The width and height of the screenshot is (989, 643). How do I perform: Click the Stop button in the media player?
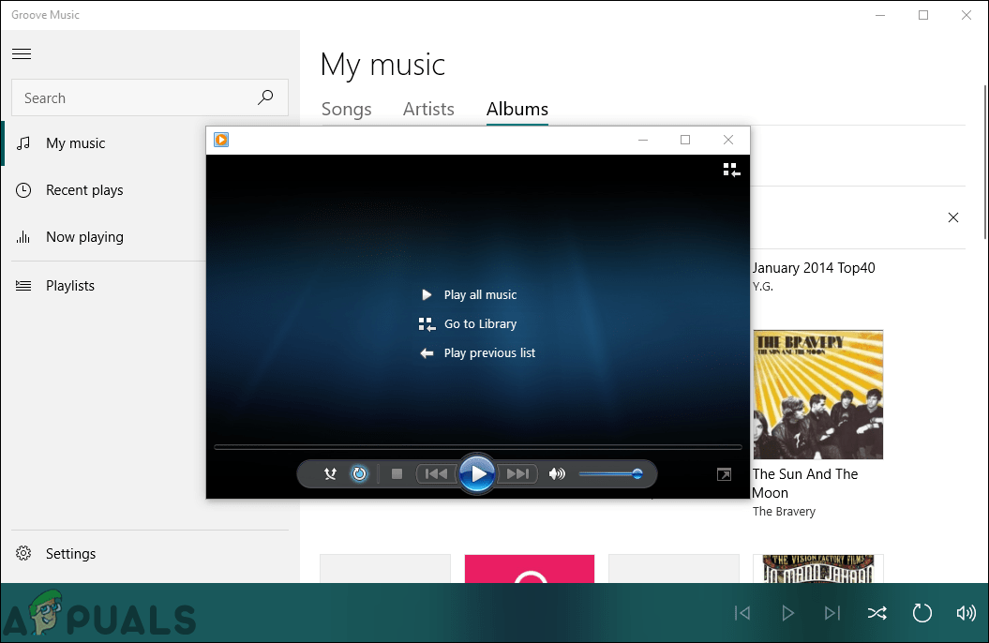point(396,473)
